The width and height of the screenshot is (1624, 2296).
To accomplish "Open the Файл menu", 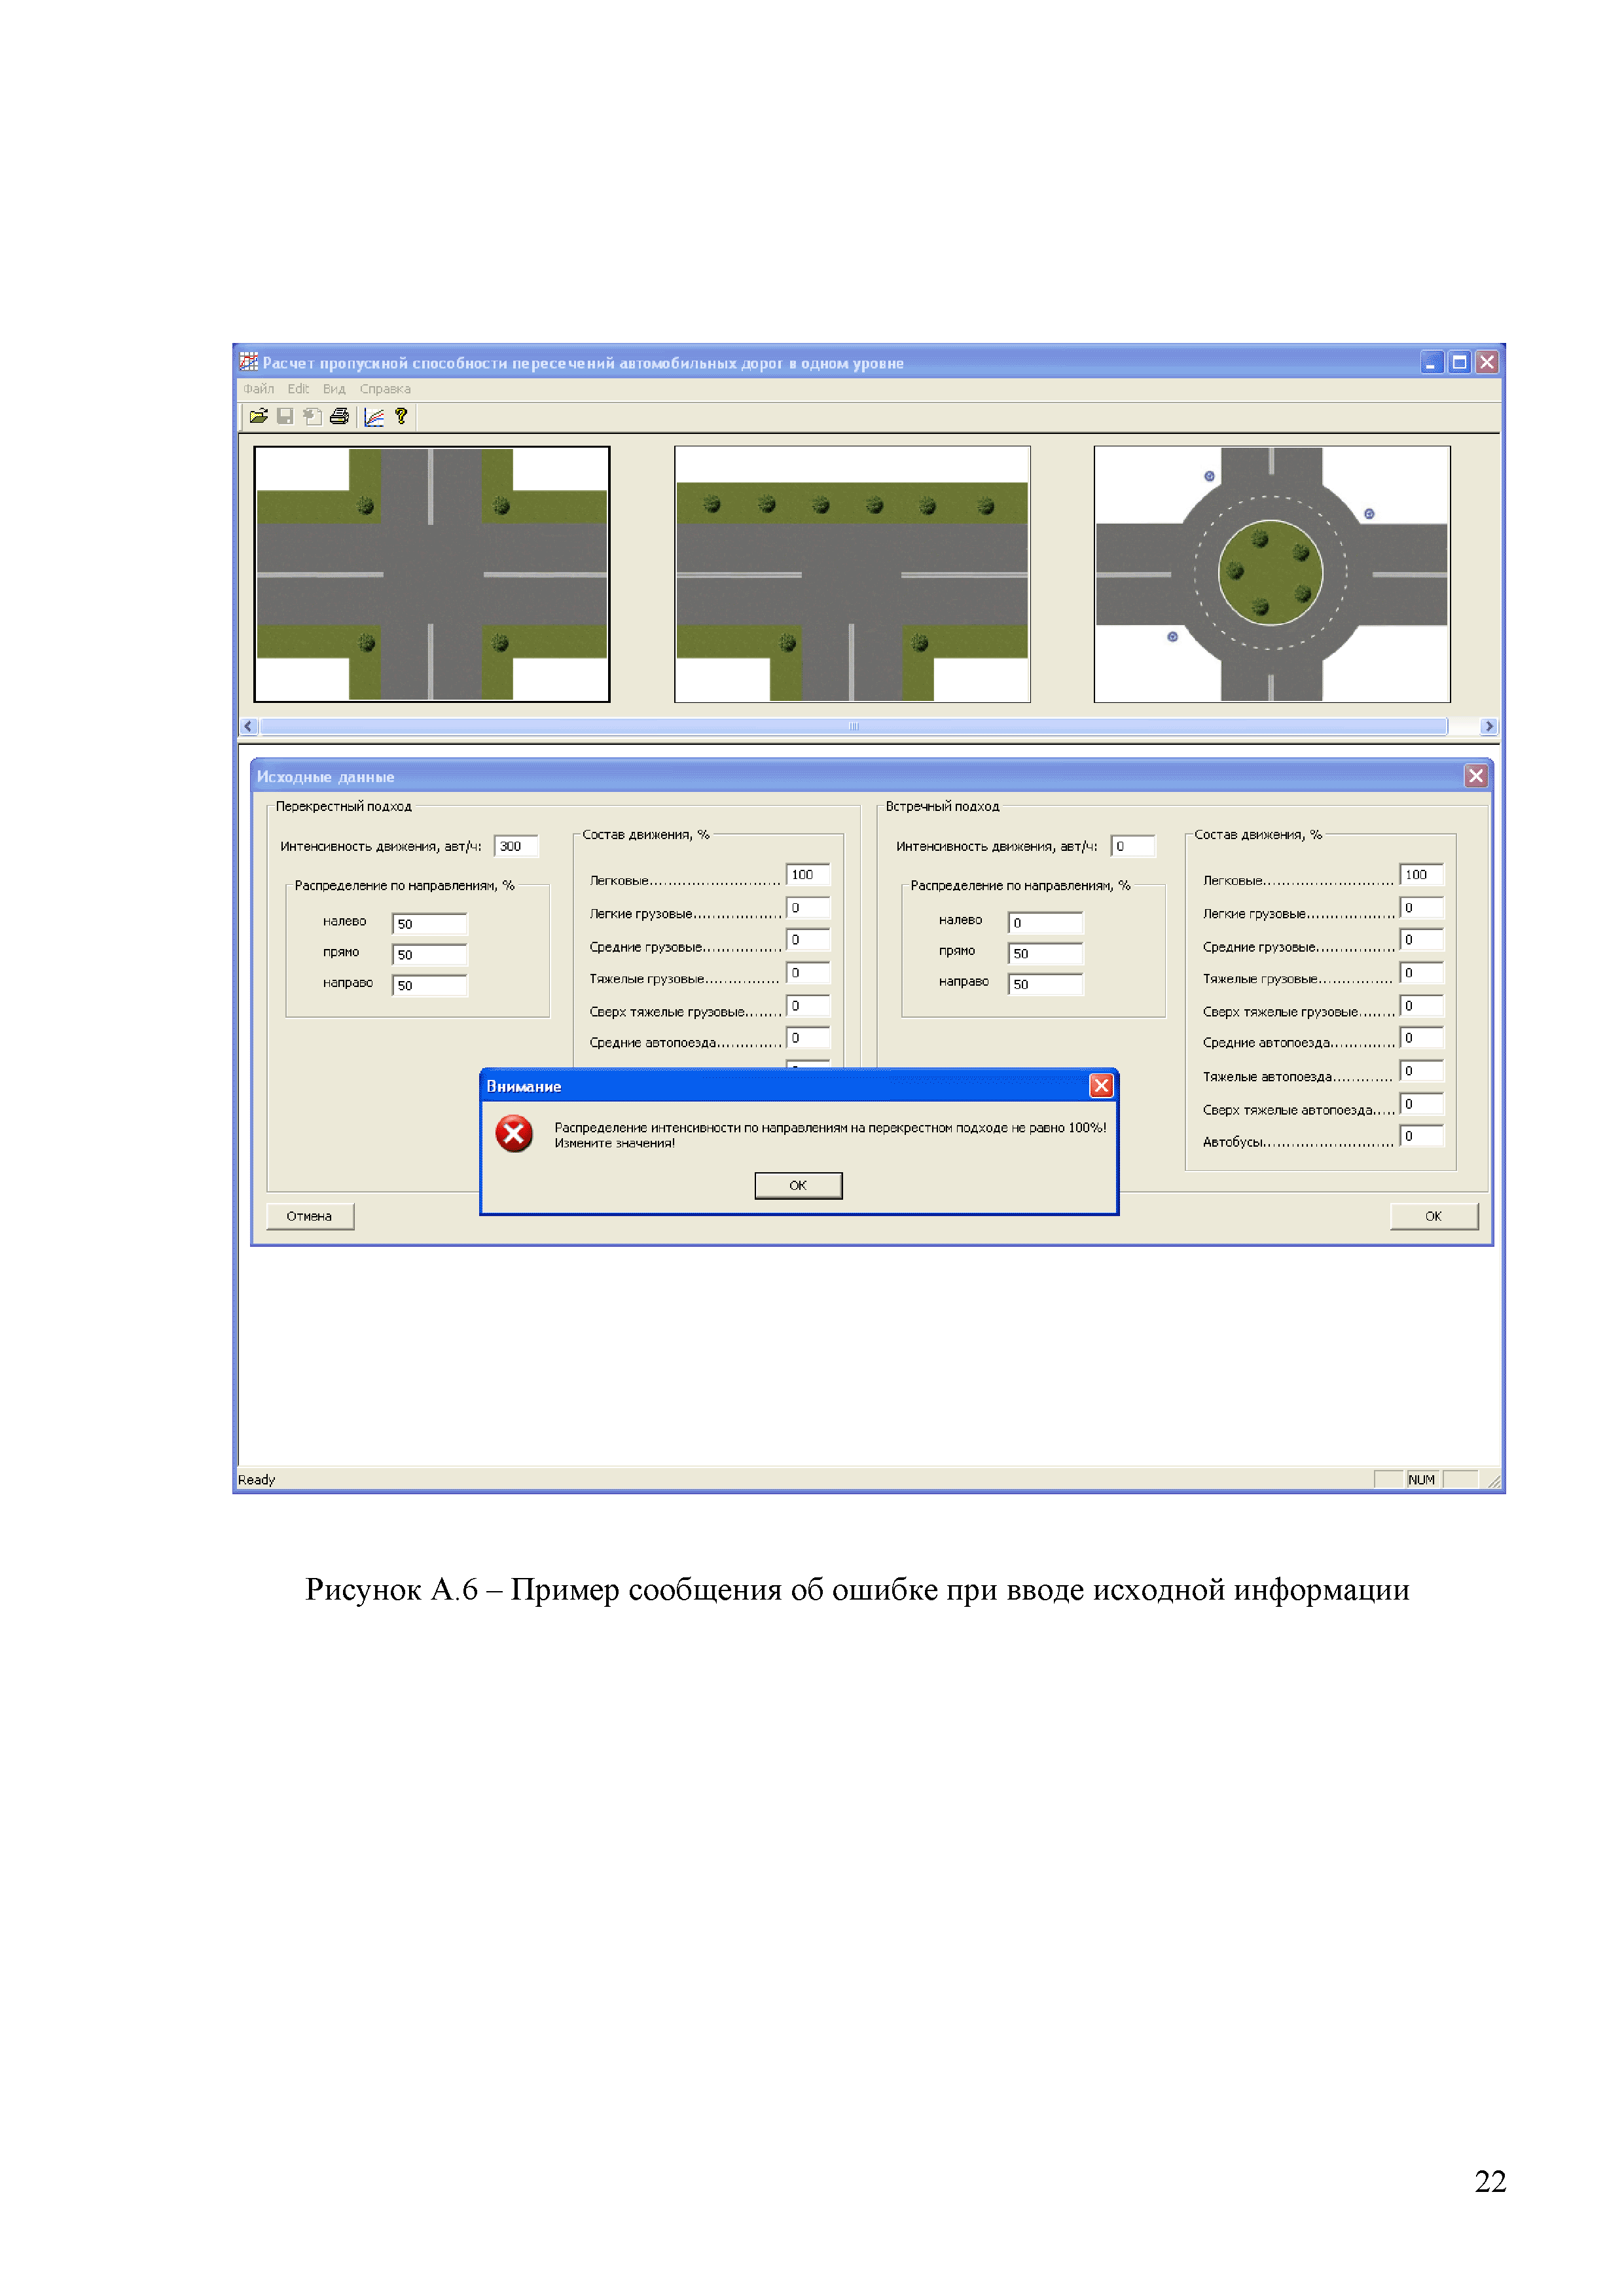I will pyautogui.click(x=258, y=389).
